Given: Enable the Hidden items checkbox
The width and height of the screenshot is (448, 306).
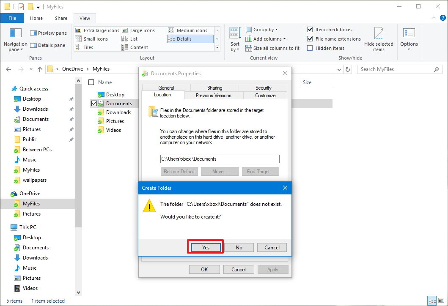Looking at the screenshot, I should point(310,48).
